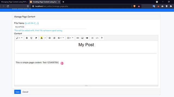The width and height of the screenshot is (174, 97).
Task: Apply the yellow highlight font color
Action: point(42,38)
